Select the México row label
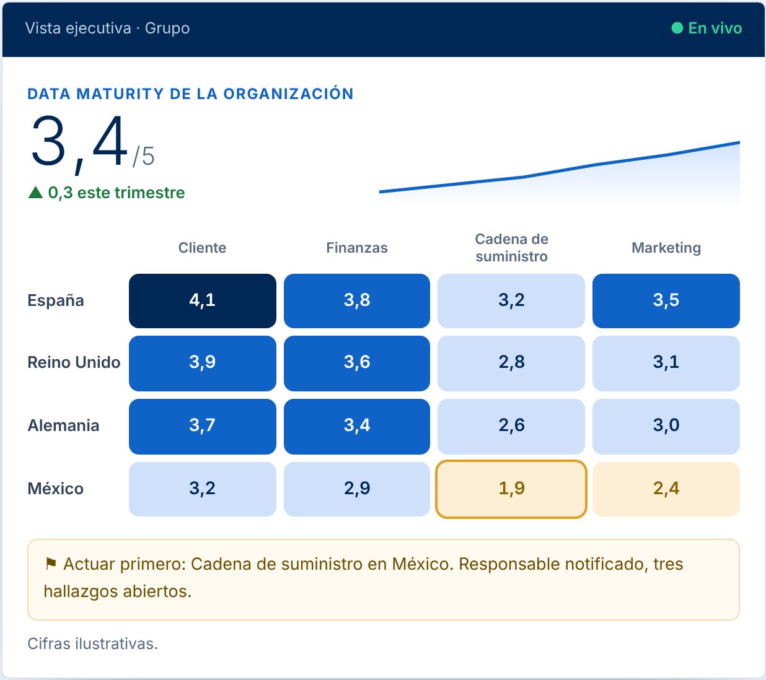 [56, 489]
